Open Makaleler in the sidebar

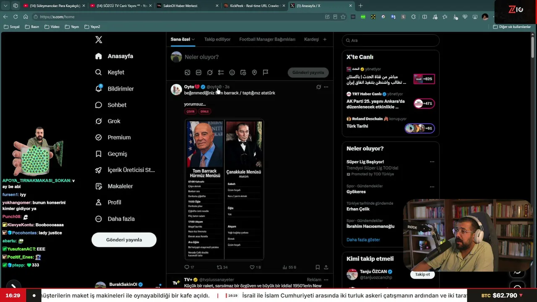coord(114,186)
